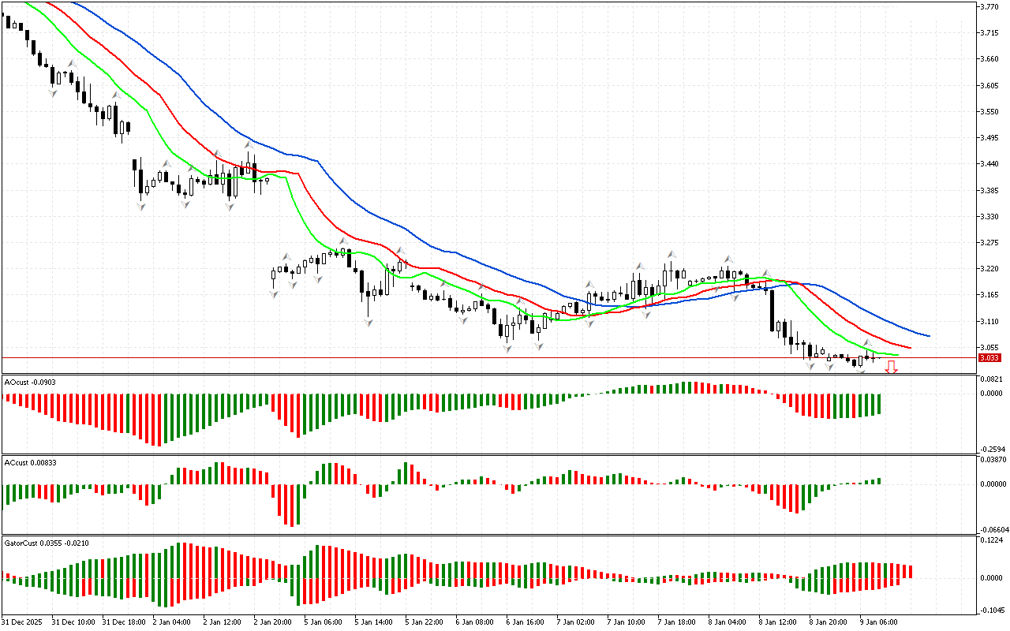Click the 5 Jan 06:00 time axis label
This screenshot has width=1010, height=631.
pos(323,622)
